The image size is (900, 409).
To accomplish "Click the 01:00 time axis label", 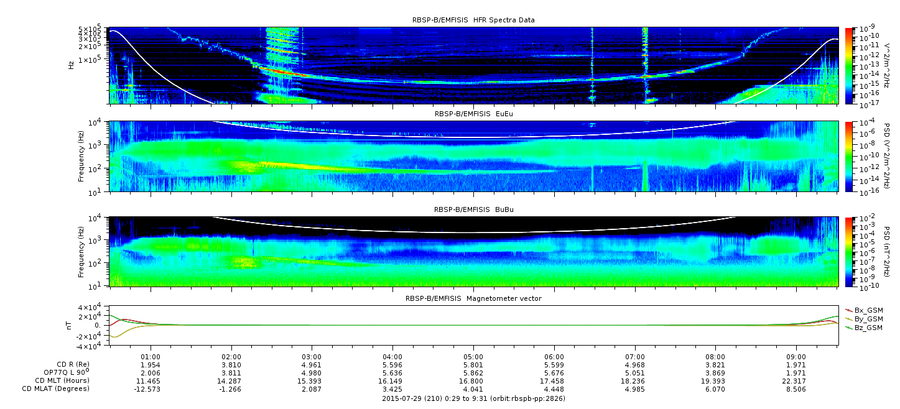I will [151, 357].
